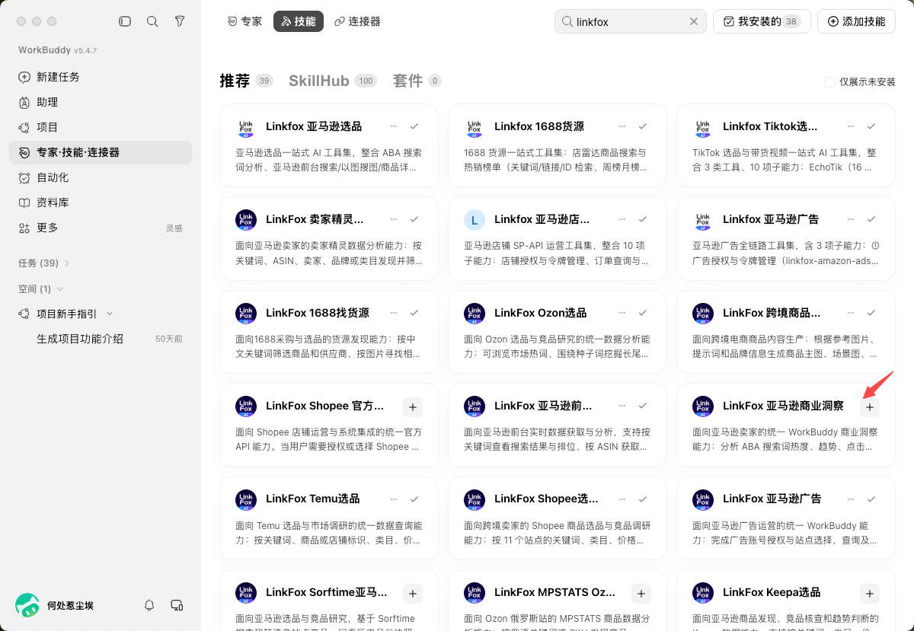
Task: Open notifications bell icon
Action: pos(149,605)
